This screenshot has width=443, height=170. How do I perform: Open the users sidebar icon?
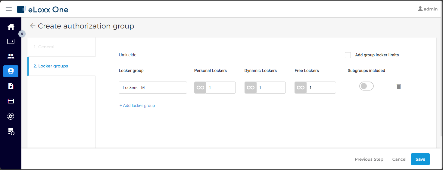(x=11, y=56)
